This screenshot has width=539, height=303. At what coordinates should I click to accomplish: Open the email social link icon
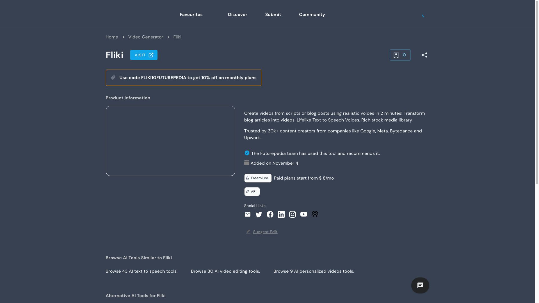pos(247,214)
